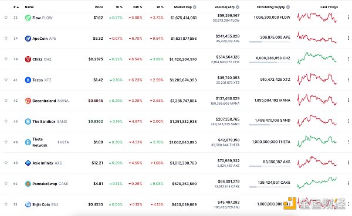This screenshot has width=352, height=216.
Task: Click the Chiliz 7-day sparkline chart
Action: 317,58
